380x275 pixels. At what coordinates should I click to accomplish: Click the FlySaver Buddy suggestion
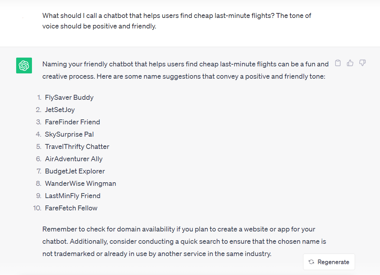pyautogui.click(x=69, y=97)
